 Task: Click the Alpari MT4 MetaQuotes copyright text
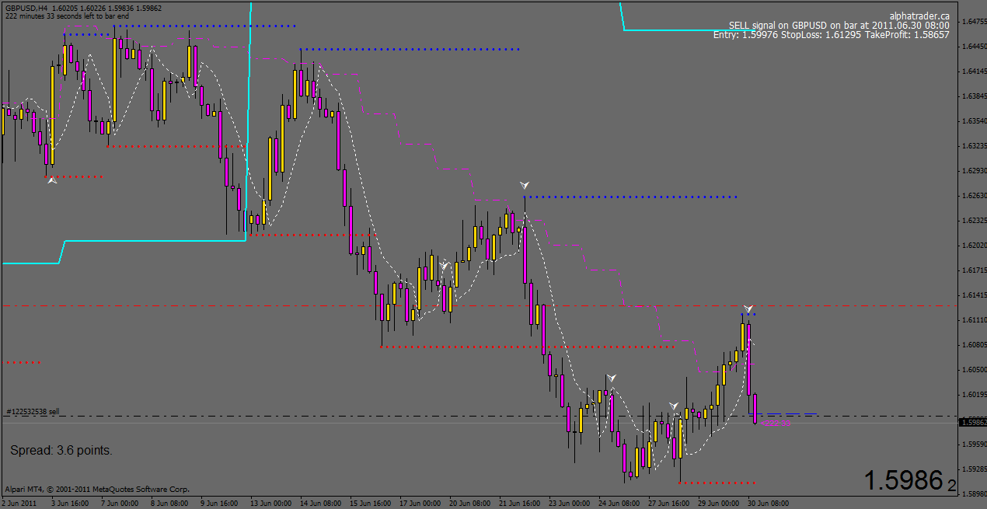click(x=97, y=490)
